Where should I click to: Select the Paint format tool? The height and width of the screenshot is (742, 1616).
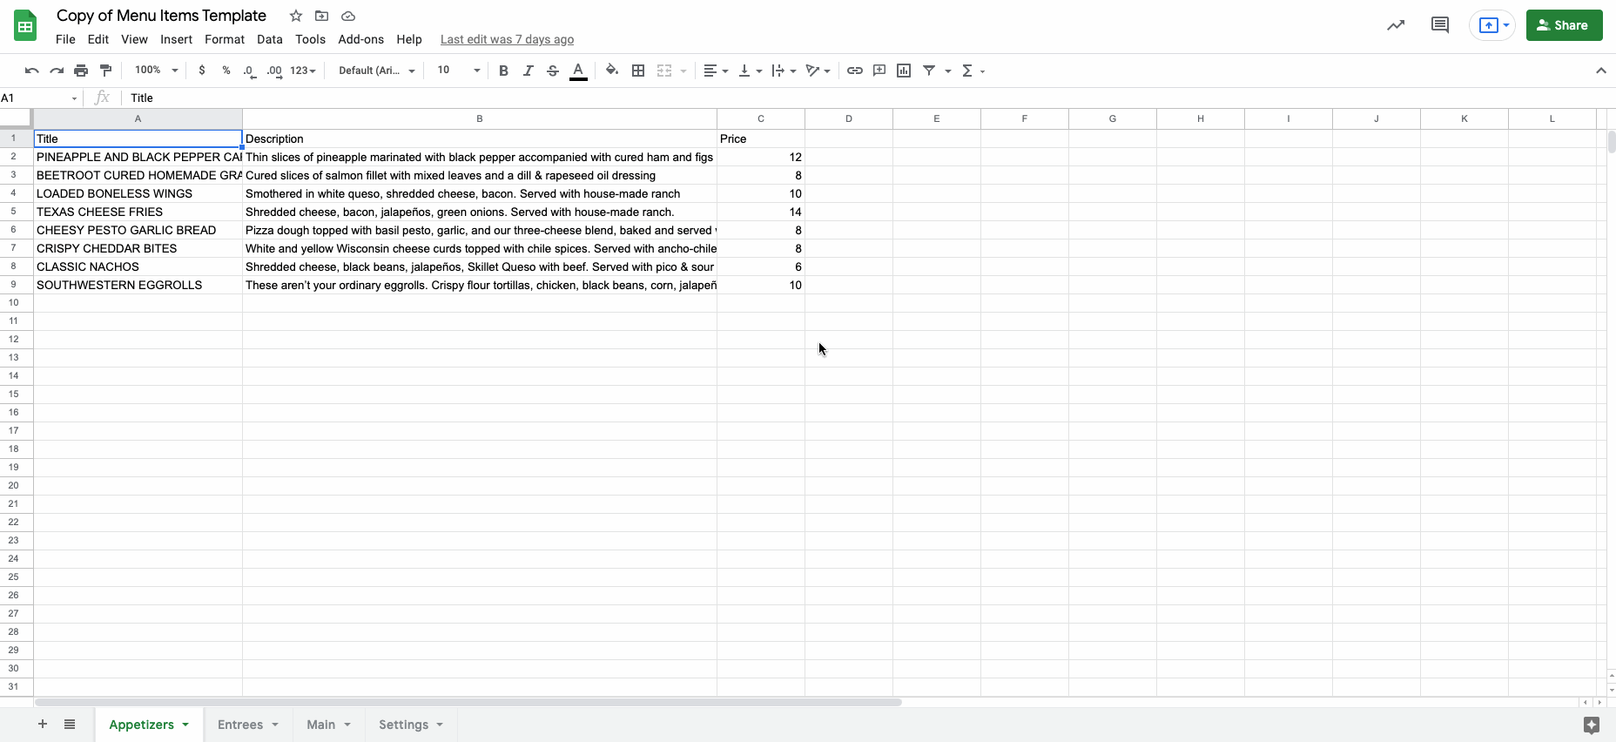[x=106, y=71]
